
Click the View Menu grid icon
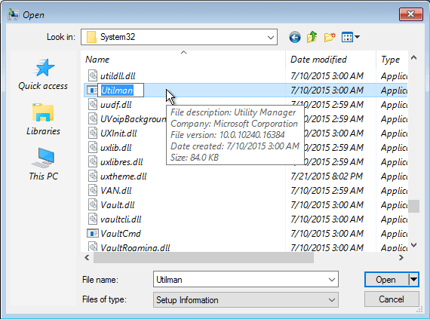351,37
